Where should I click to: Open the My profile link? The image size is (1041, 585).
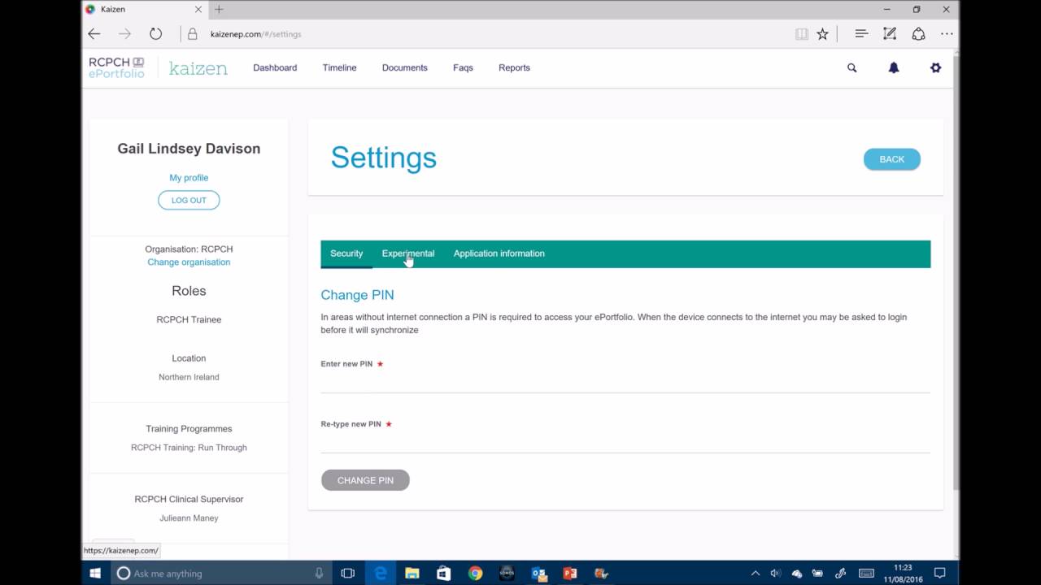coord(189,178)
